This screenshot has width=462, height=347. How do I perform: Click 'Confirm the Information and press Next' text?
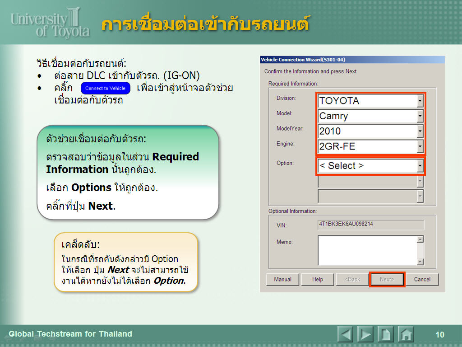(310, 71)
